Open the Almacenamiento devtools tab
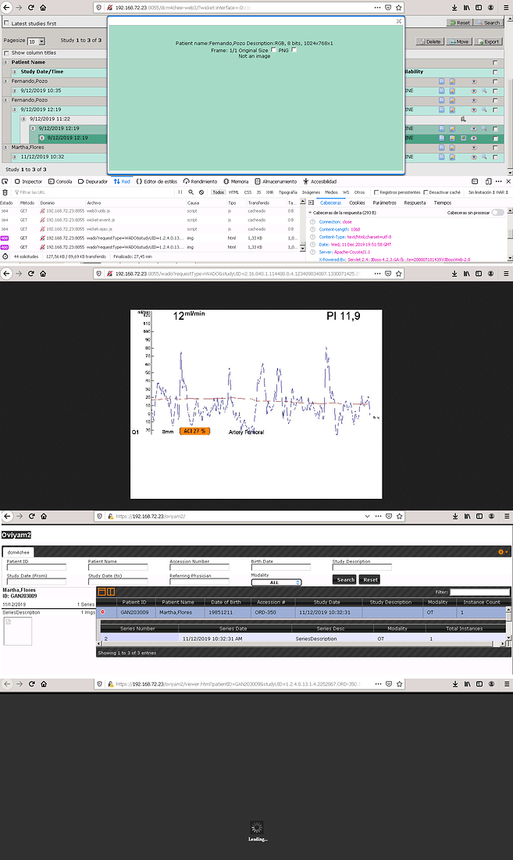Viewport: 513px width, 860px height. (276, 181)
